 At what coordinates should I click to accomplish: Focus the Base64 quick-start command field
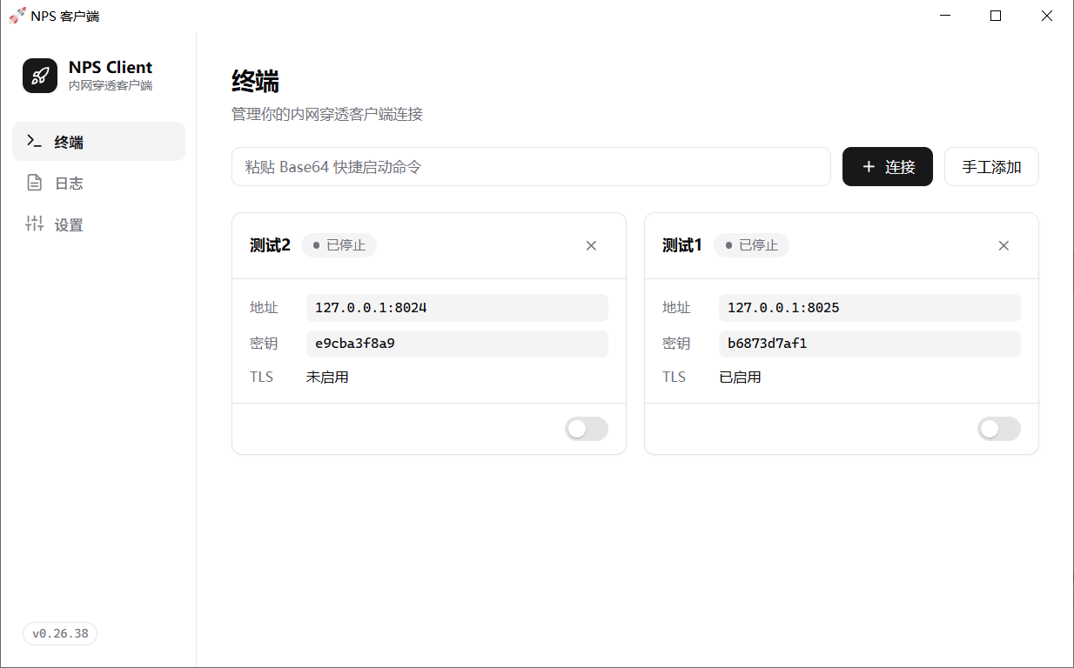[531, 166]
